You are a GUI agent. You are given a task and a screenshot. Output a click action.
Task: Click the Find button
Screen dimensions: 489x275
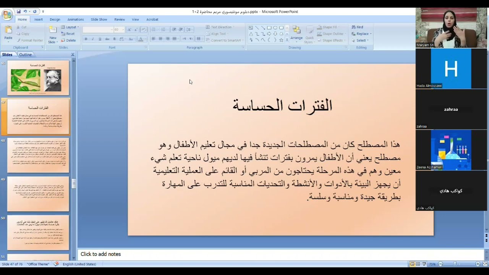click(x=357, y=27)
